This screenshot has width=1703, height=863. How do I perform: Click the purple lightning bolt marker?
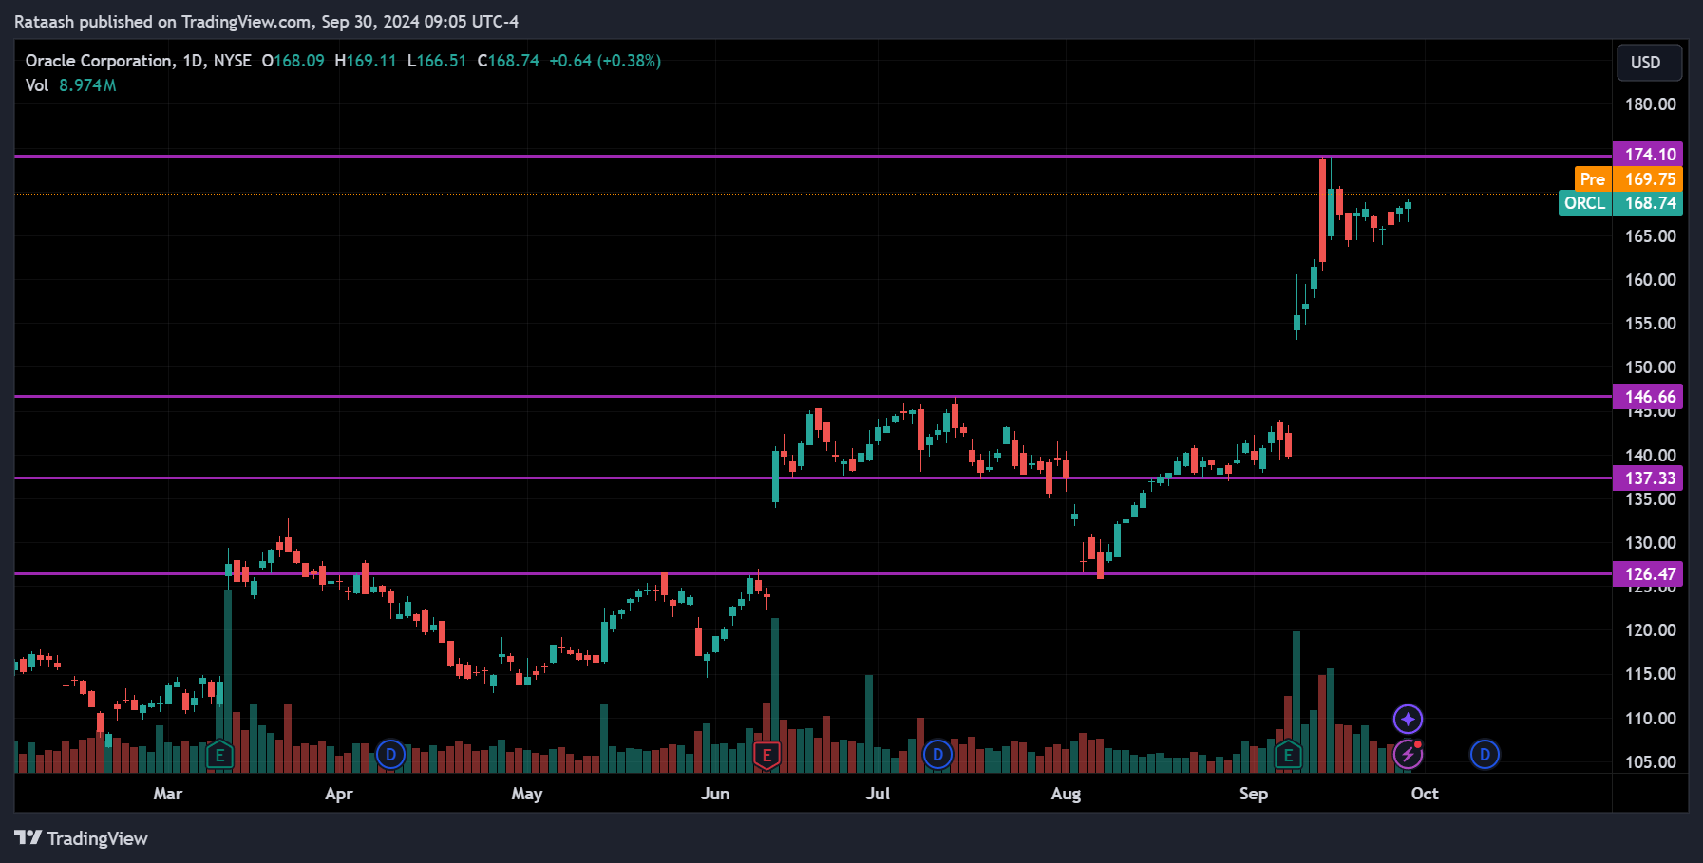coord(1408,755)
